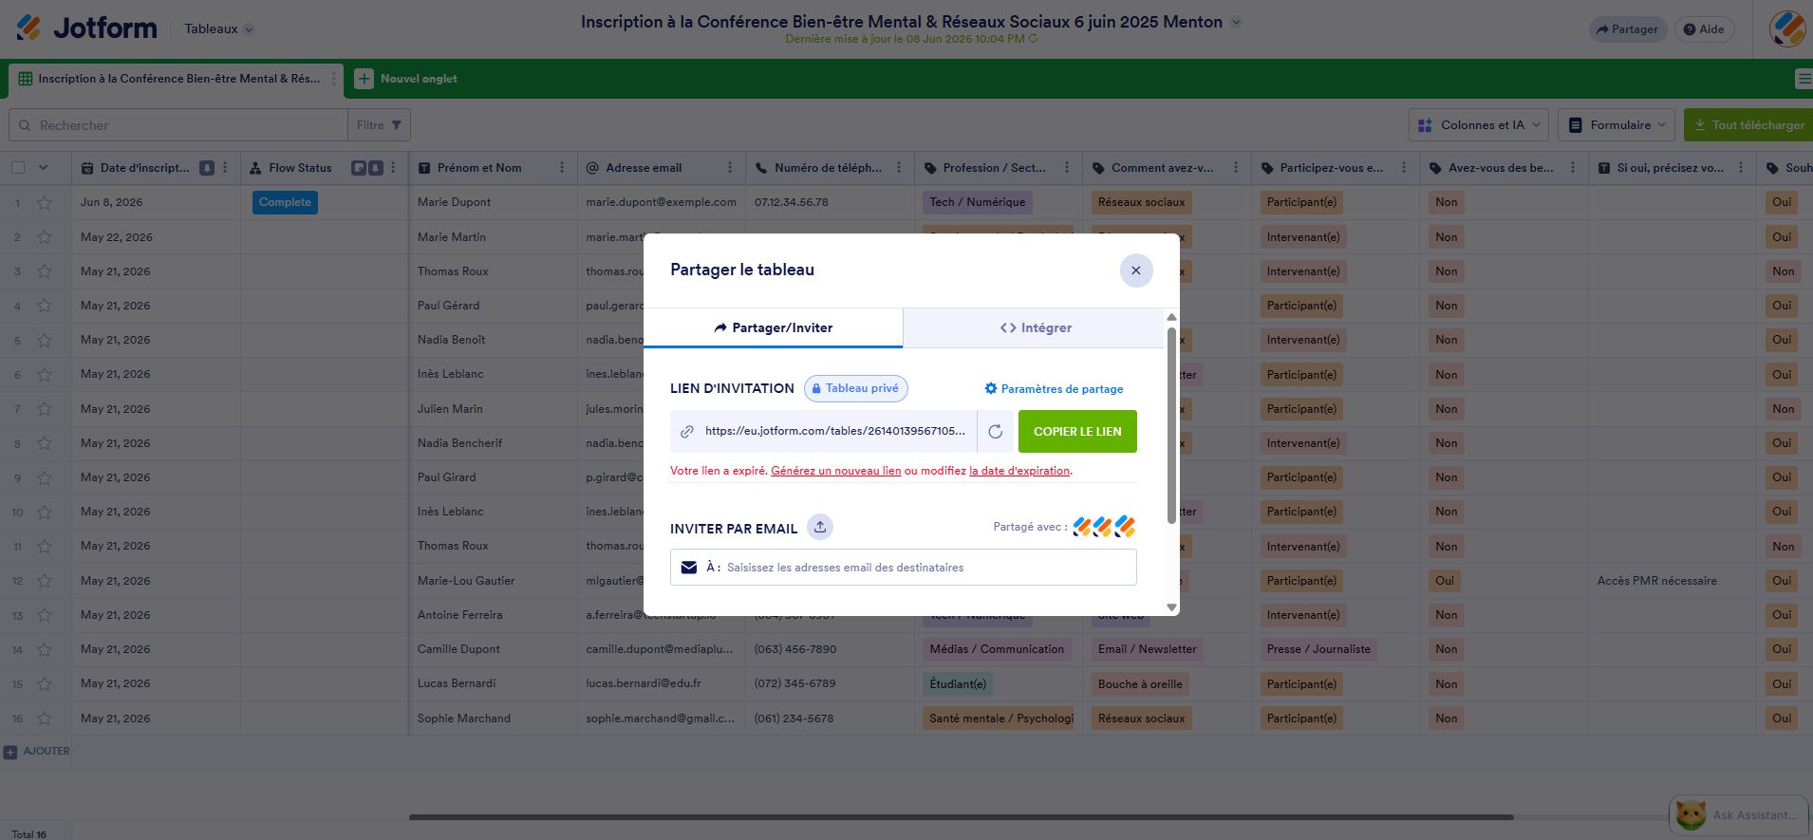The height and width of the screenshot is (840, 1813).
Task: Click the dialog vertical scrollbar
Action: click(x=1171, y=425)
